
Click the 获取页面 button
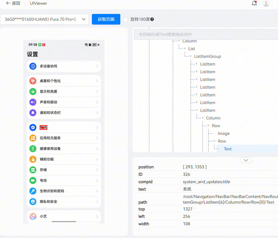[x=106, y=19]
